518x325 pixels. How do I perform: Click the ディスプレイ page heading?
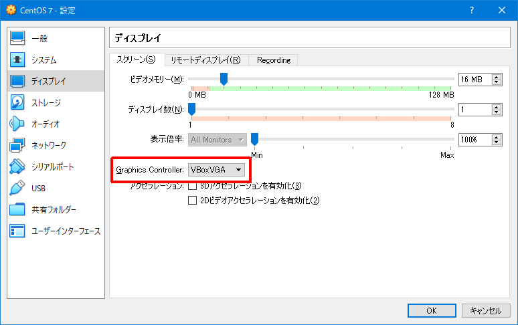(x=138, y=38)
